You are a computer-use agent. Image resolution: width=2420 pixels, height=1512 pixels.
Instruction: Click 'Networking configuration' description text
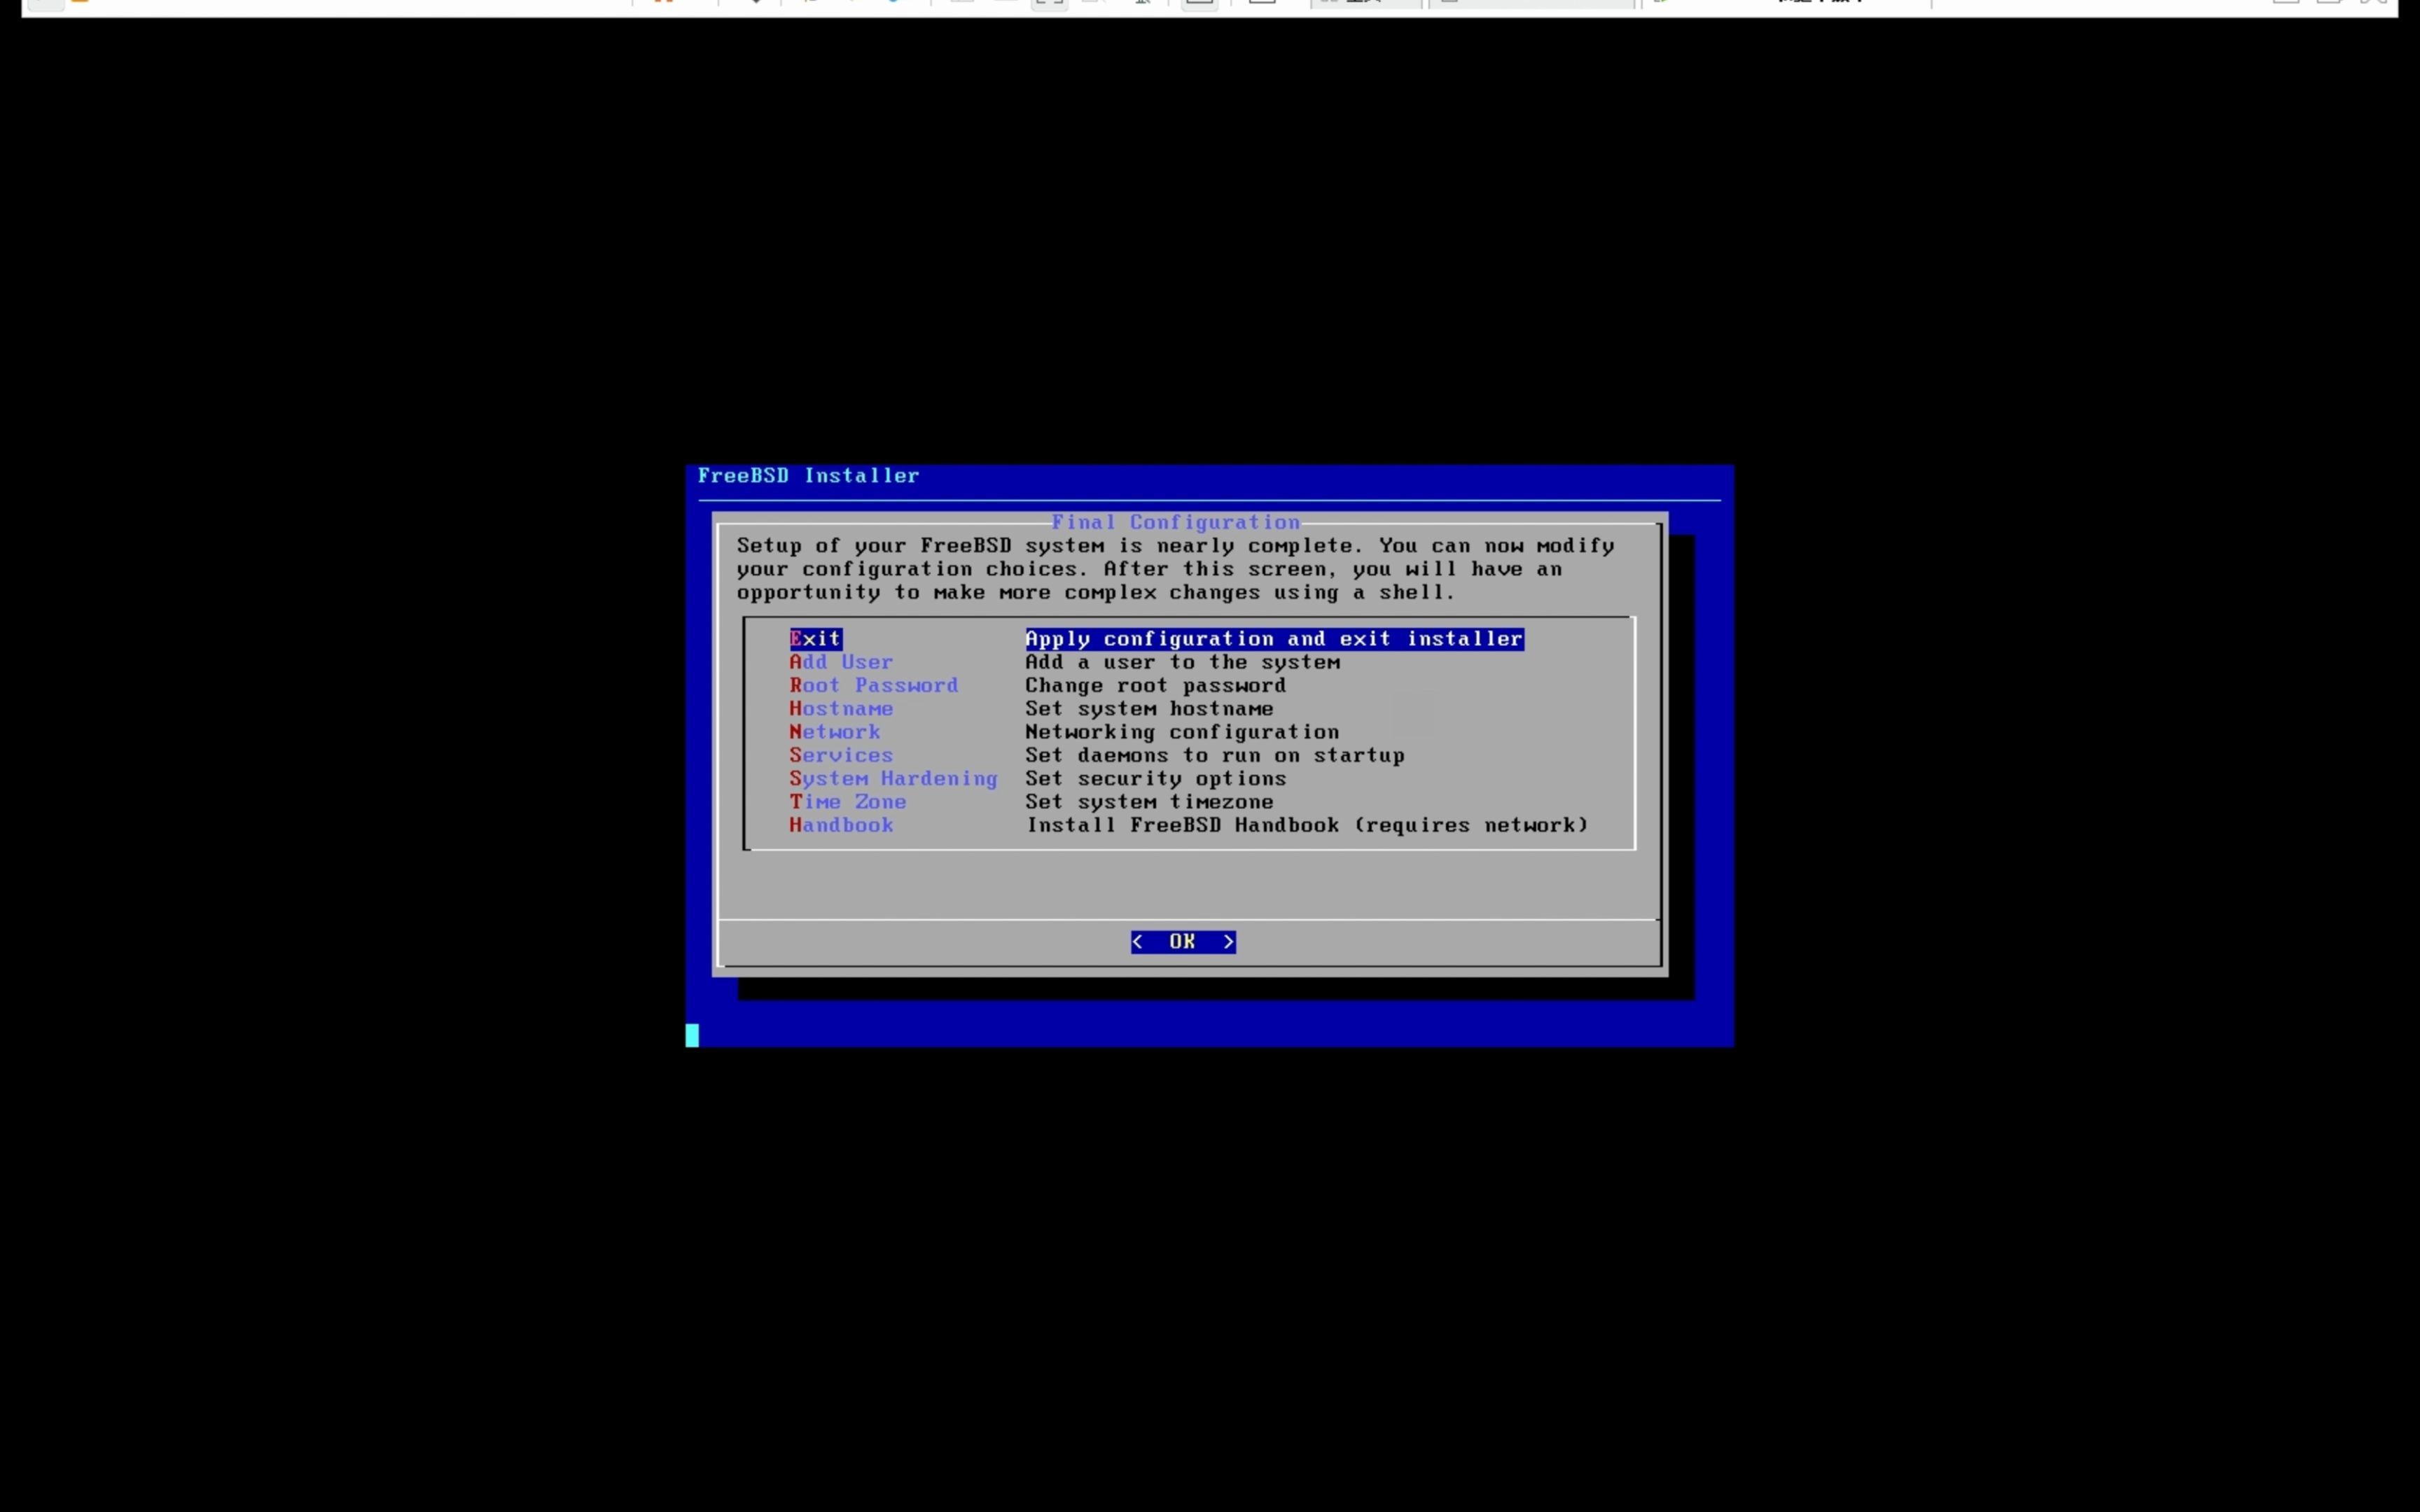click(1181, 732)
